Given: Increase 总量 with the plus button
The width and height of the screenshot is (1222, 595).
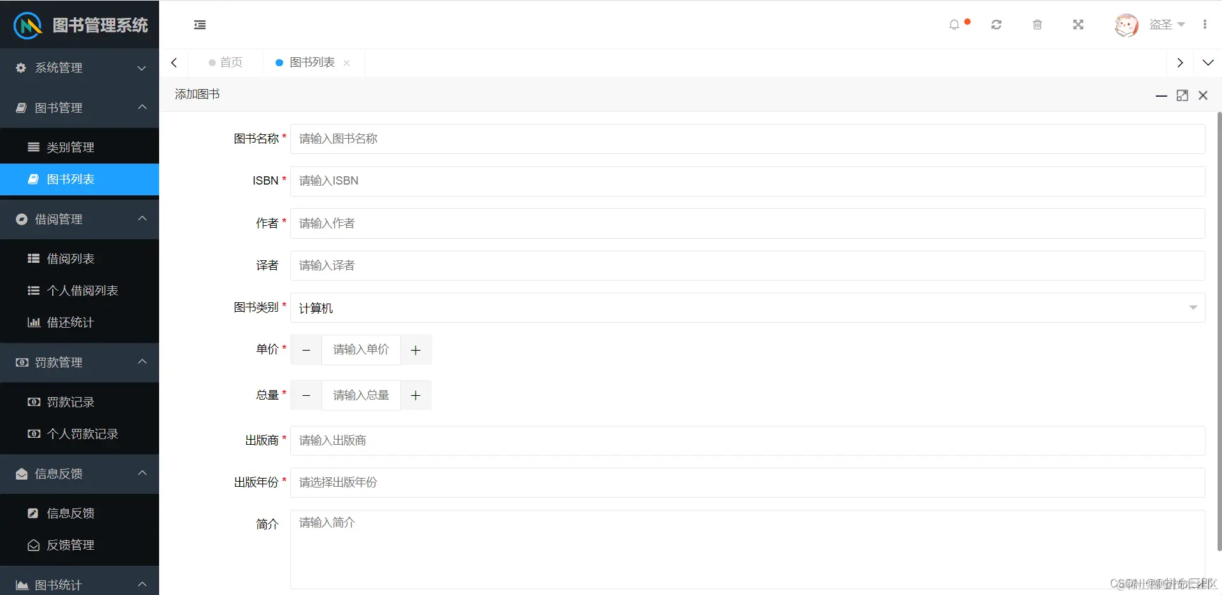Looking at the screenshot, I should click(416, 395).
